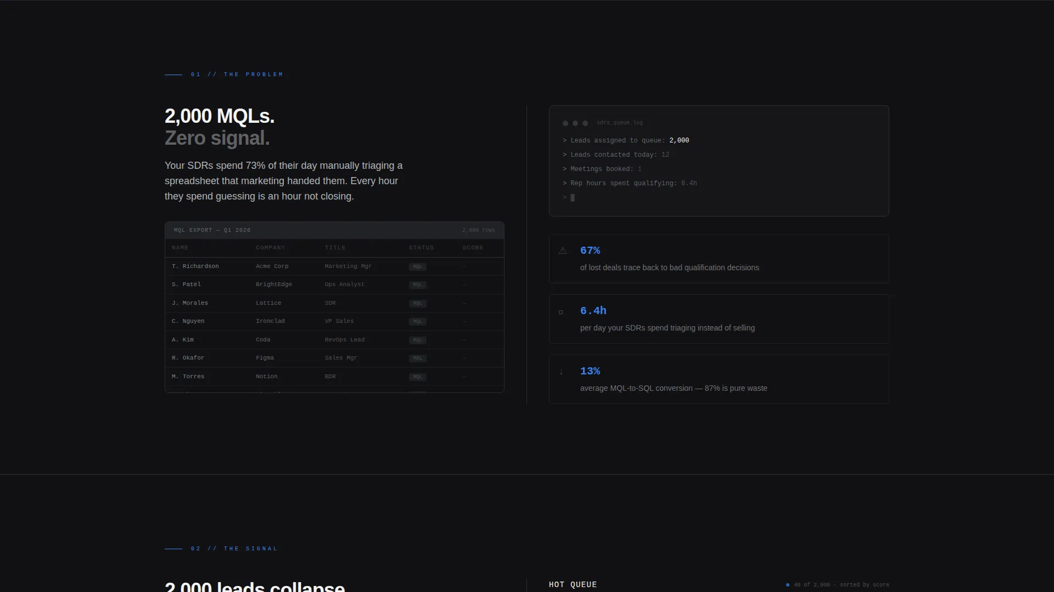Screen dimensions: 1054x592
Task: Click the 'VP Sales' title cell
Action: point(339,321)
